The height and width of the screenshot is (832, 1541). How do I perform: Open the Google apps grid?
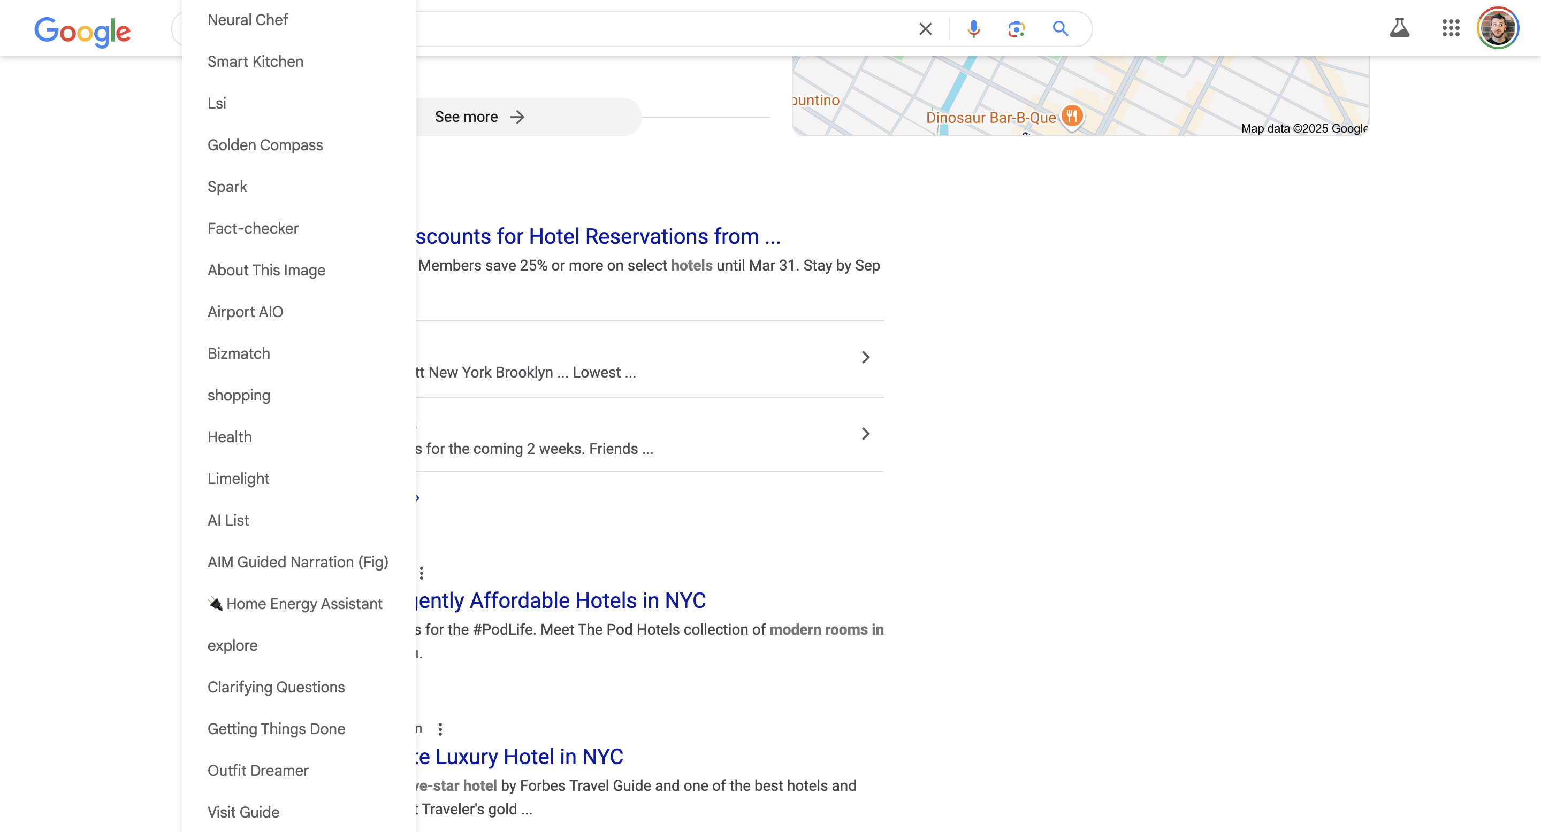click(x=1450, y=28)
